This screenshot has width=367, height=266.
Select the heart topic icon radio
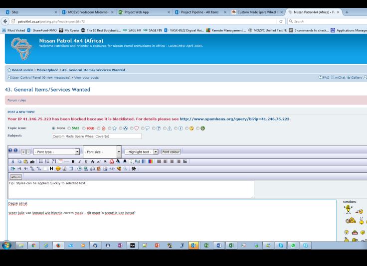[132, 128]
